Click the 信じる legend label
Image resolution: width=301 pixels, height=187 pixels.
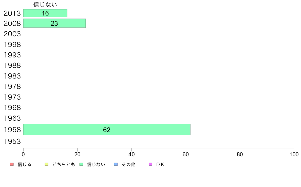pyautogui.click(x=24, y=164)
